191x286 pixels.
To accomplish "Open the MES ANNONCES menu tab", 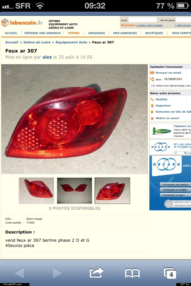I will 125,33.
